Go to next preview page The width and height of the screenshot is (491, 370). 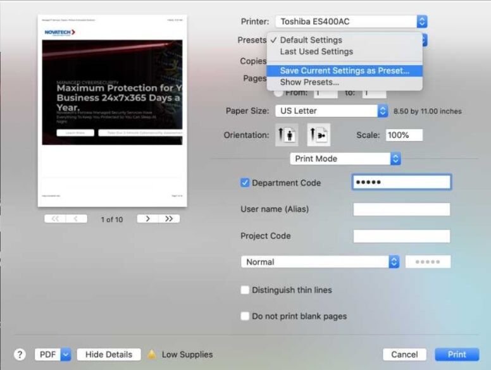click(x=147, y=219)
